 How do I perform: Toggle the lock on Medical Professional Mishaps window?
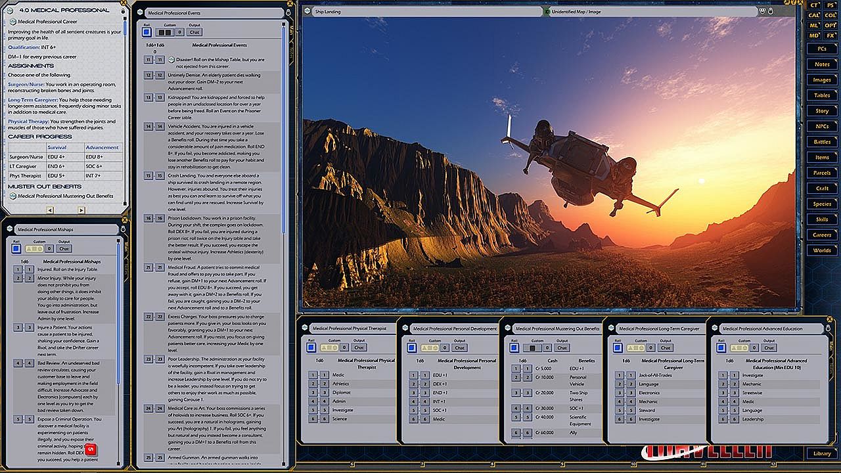[123, 229]
